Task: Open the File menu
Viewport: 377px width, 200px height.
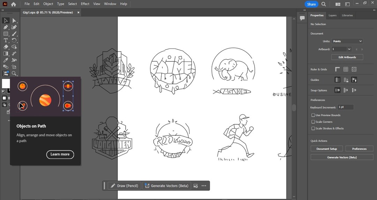Action: click(27, 4)
